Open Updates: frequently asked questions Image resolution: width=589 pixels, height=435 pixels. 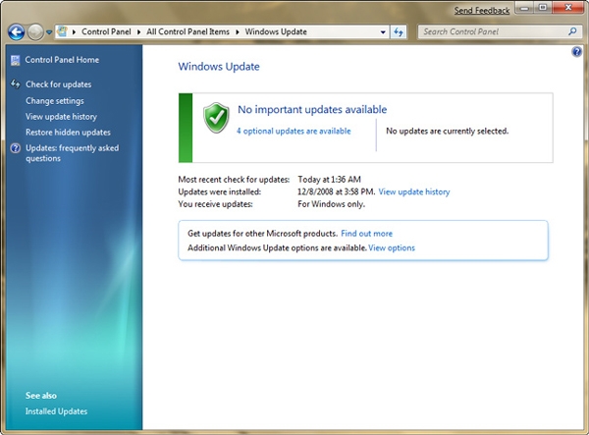pos(72,153)
